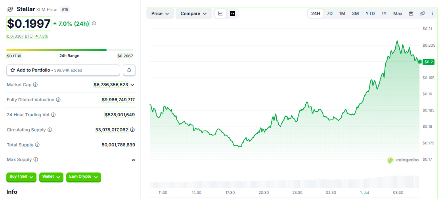This screenshot has height=199, width=444.
Task: Click the infinity max supply value
Action: point(133,160)
